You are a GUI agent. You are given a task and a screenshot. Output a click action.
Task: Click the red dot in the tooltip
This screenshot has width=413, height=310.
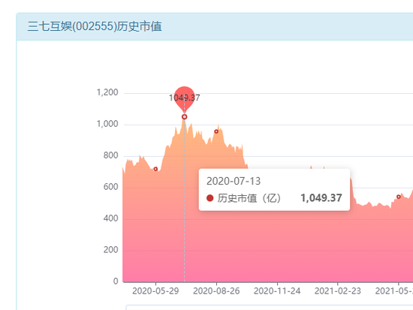click(x=210, y=198)
